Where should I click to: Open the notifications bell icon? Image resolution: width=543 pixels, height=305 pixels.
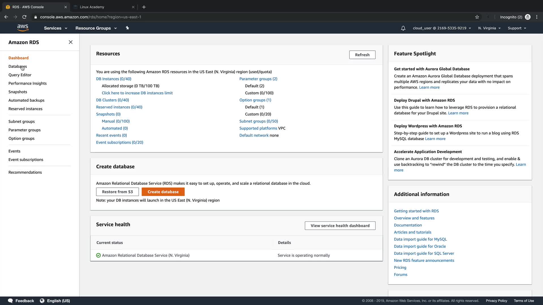click(x=403, y=28)
